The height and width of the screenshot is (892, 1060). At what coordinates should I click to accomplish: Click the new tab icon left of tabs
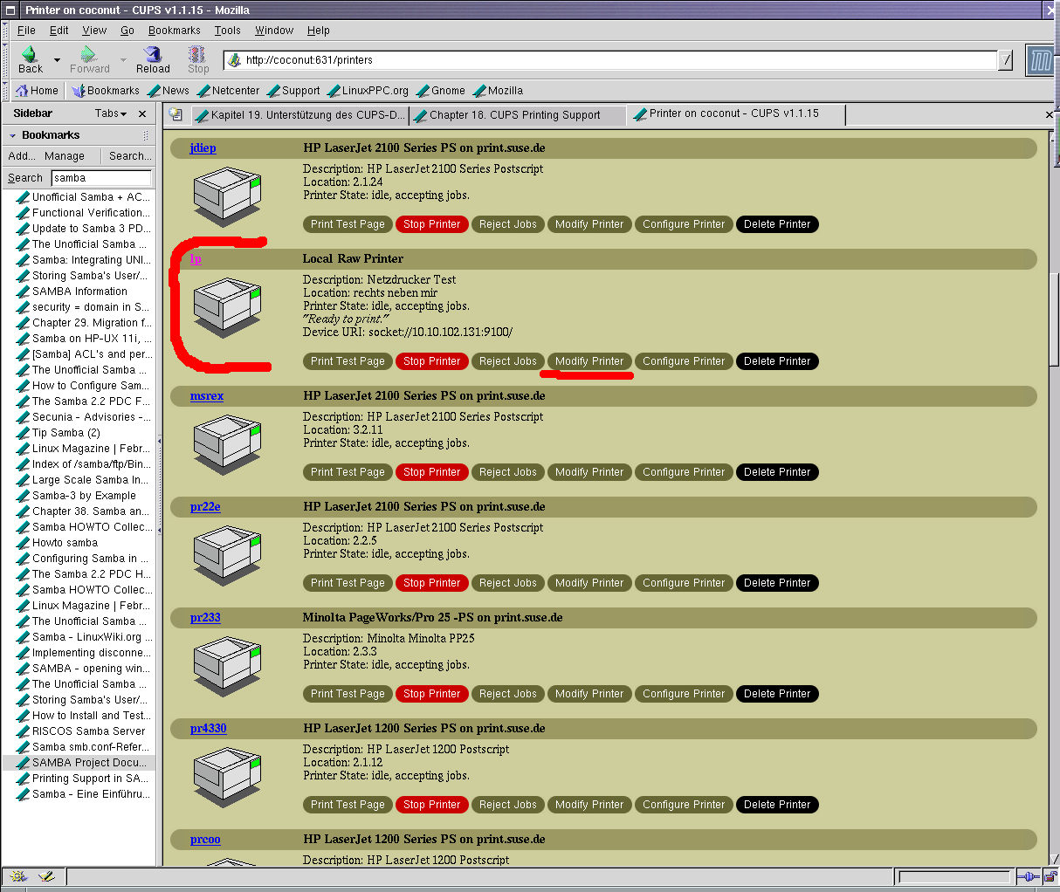point(176,114)
